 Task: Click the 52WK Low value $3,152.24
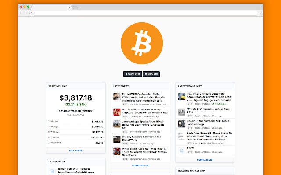97,132
